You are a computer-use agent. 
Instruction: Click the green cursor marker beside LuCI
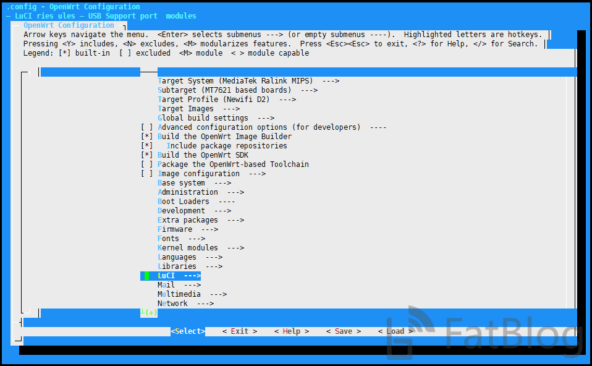(x=146, y=276)
